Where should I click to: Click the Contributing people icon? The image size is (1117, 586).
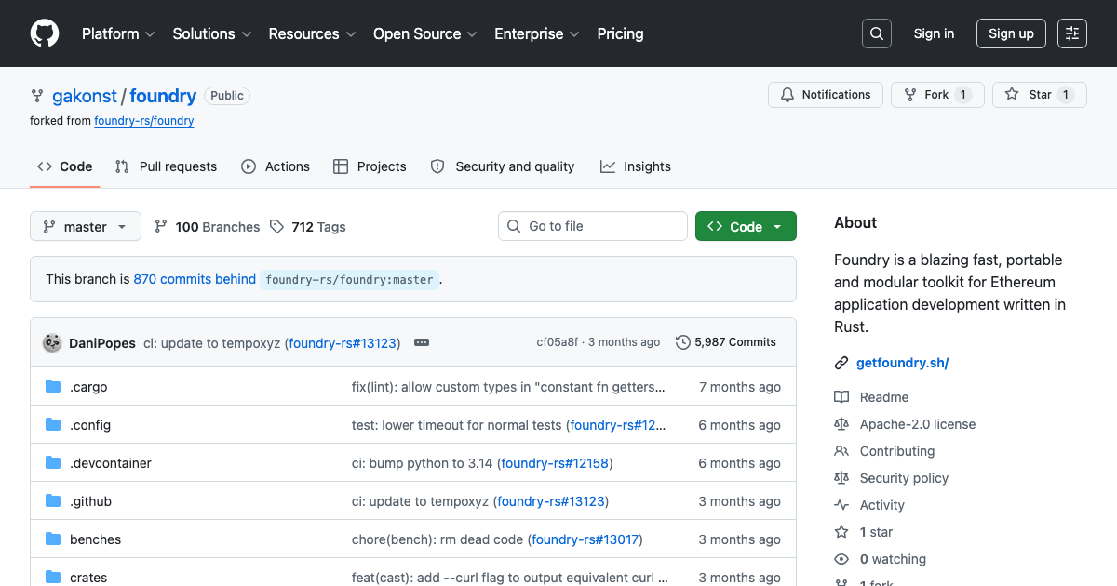tap(841, 451)
